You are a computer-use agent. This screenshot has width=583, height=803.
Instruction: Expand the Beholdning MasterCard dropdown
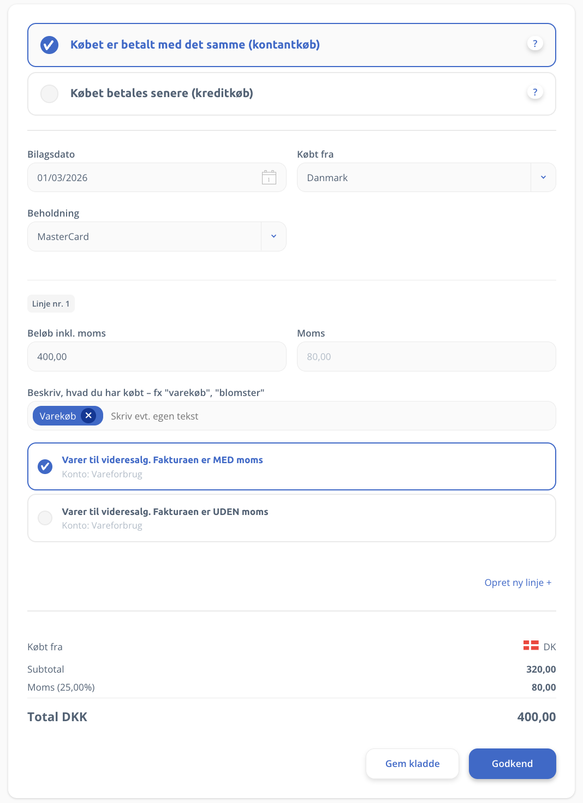273,236
